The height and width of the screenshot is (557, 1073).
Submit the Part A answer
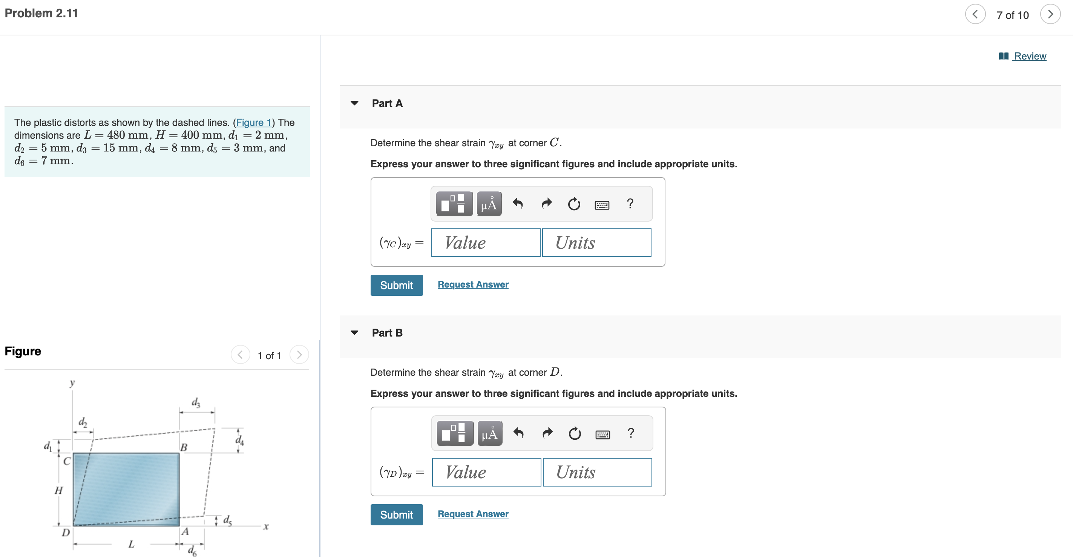pos(396,285)
